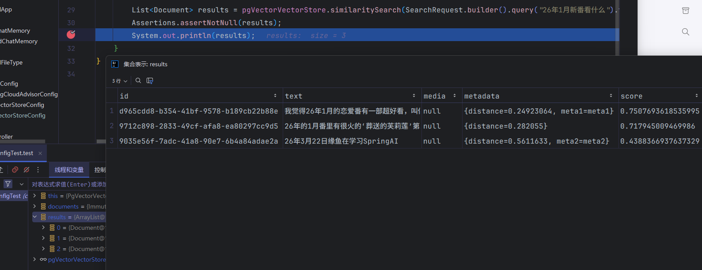Expand the 'documents' variable node
The image size is (702, 270).
coord(34,206)
